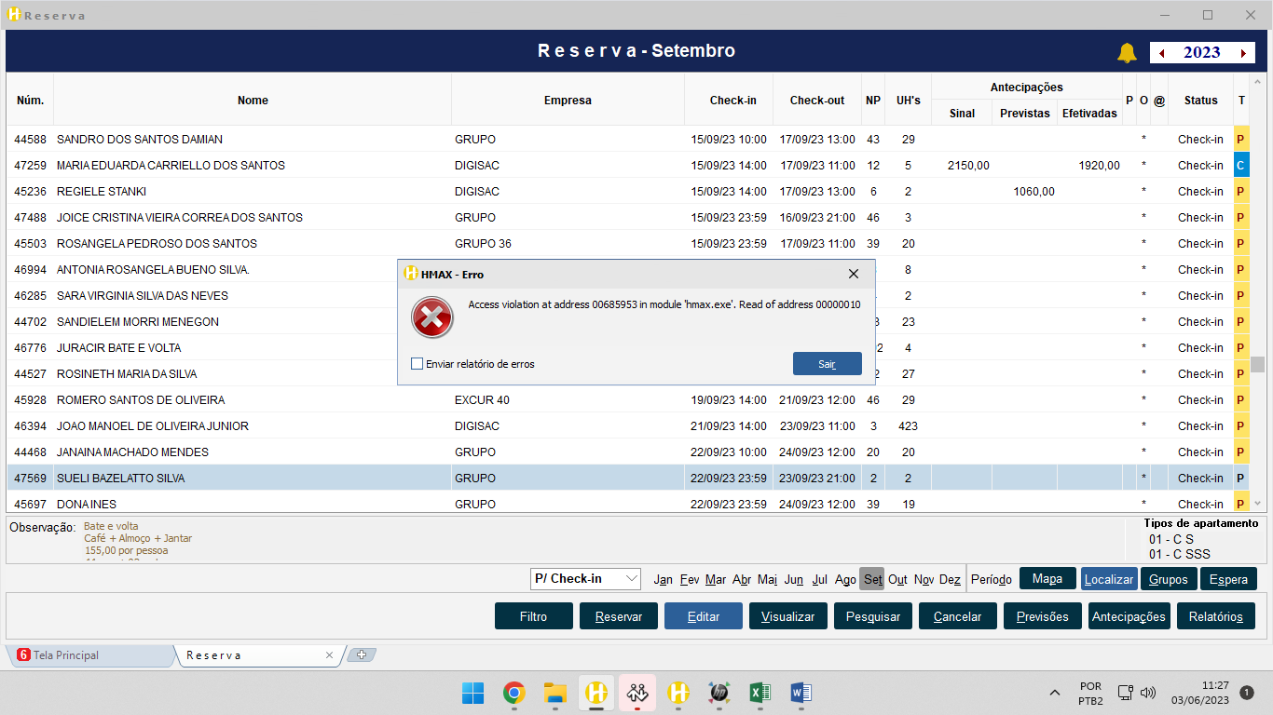Screen dimensions: 1273x715
Task: Click the blue C type cell for reservation 47259
Action: (x=1240, y=166)
